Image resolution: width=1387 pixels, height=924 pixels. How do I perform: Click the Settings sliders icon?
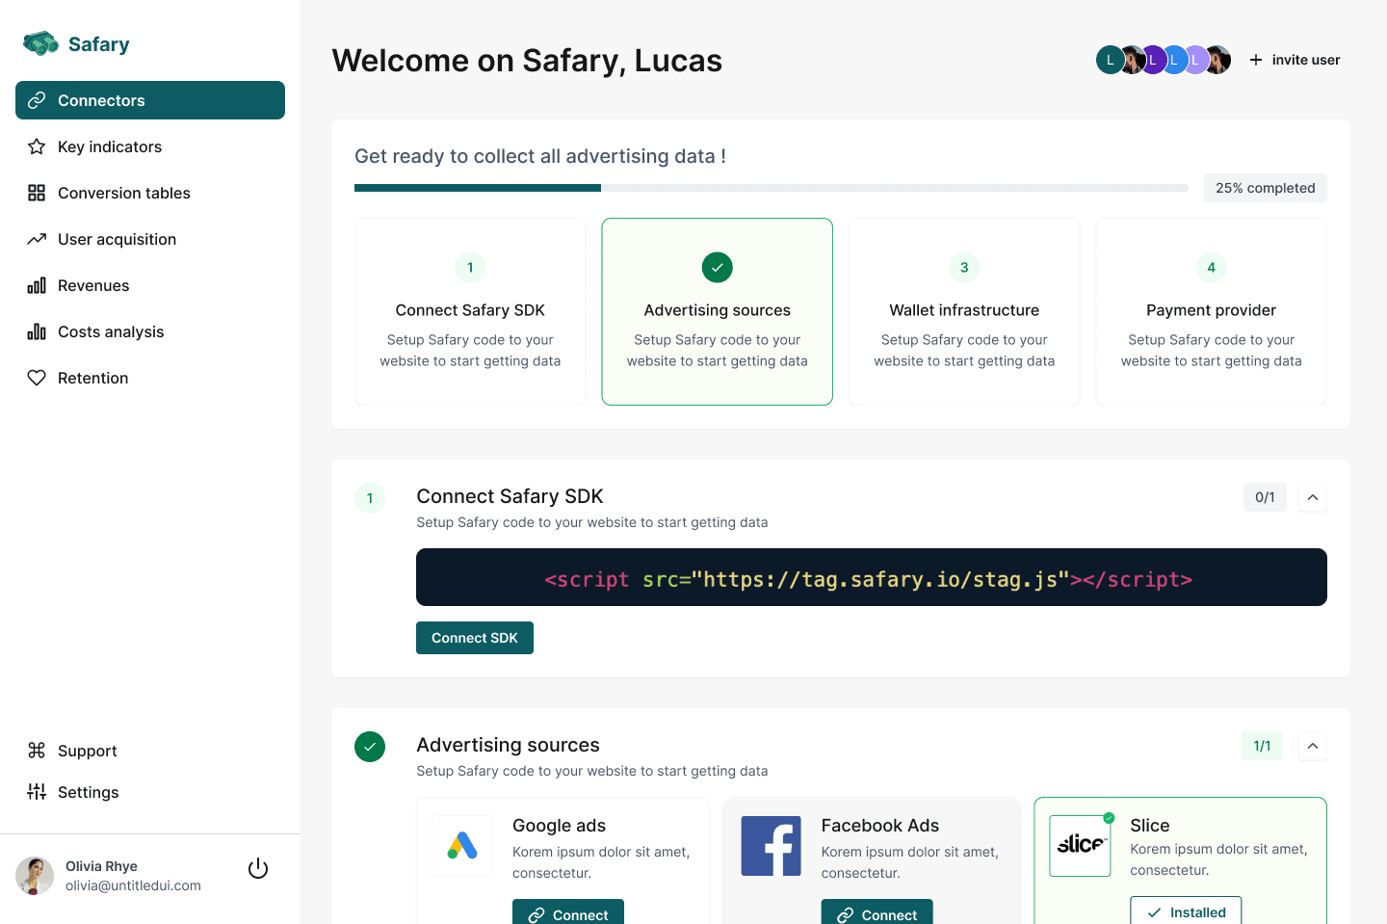point(37,792)
